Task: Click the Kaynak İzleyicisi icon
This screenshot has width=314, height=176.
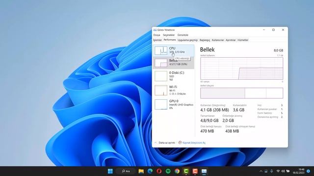Action: click(x=180, y=142)
